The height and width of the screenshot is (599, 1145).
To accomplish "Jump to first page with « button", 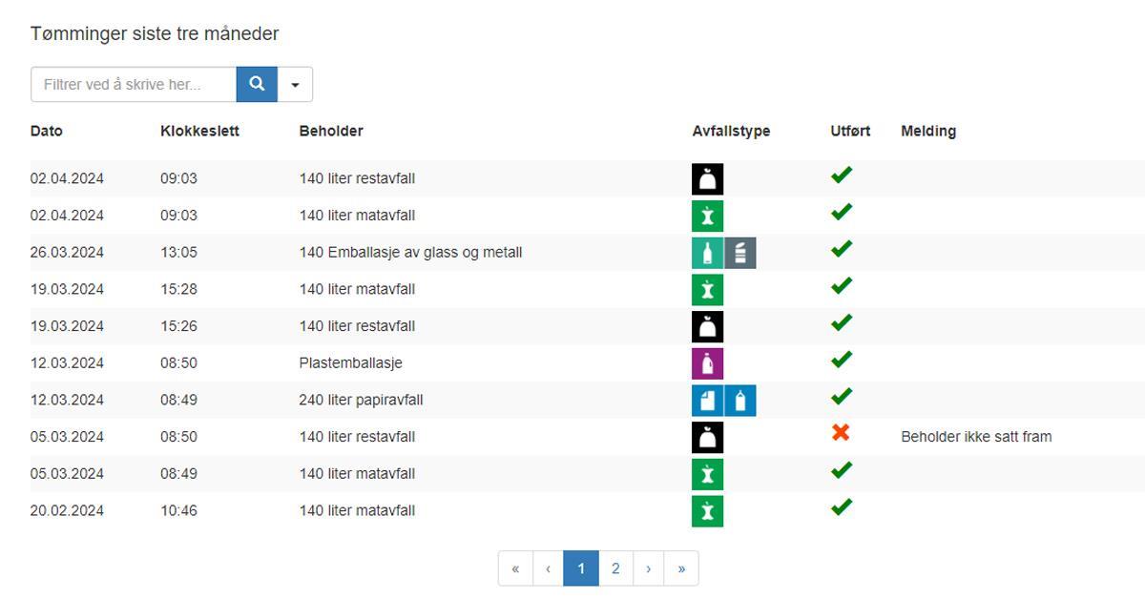I will pyautogui.click(x=515, y=568).
